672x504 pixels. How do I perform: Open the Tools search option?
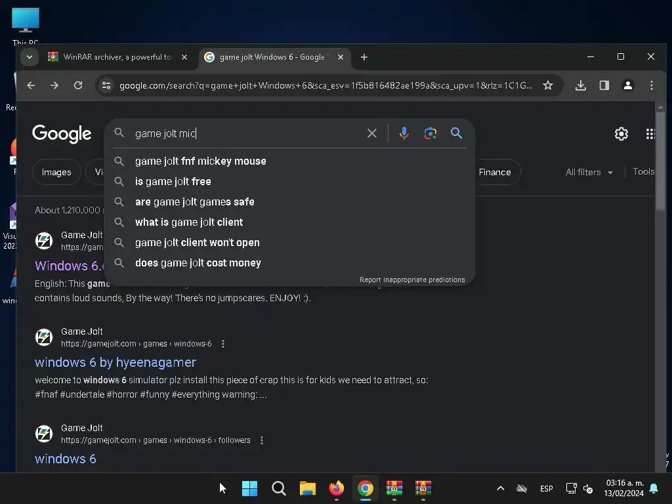(x=643, y=172)
